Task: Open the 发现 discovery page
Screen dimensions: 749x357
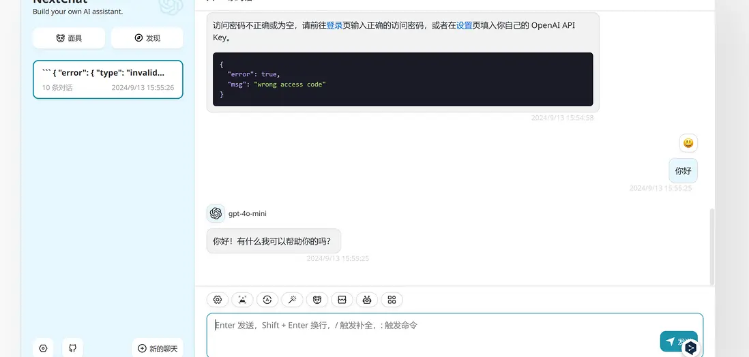Action: 147,38
